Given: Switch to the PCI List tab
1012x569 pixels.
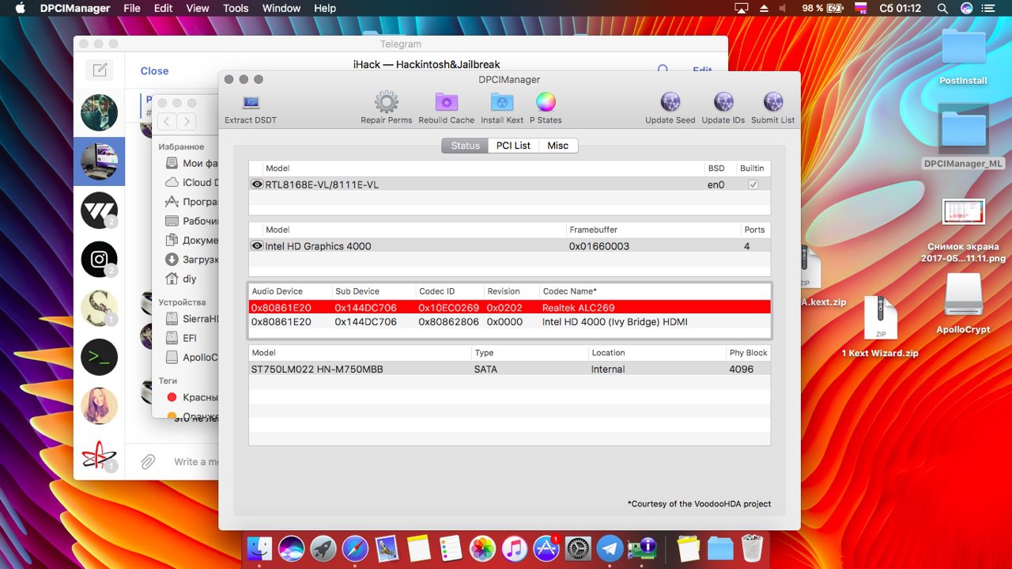Looking at the screenshot, I should pyautogui.click(x=513, y=146).
